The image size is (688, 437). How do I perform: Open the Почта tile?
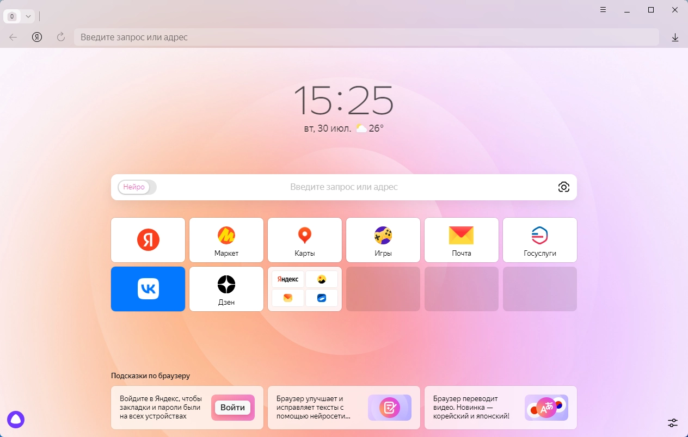coord(462,240)
